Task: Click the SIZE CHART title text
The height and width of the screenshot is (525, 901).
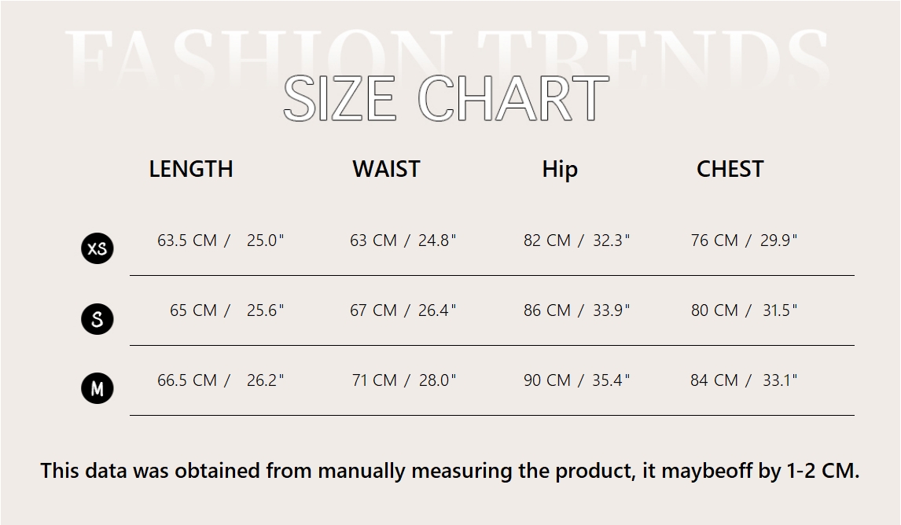Action: 446,97
